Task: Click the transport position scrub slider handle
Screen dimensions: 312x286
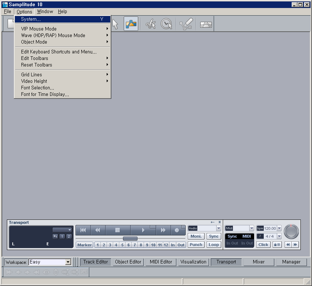Action: point(130,238)
